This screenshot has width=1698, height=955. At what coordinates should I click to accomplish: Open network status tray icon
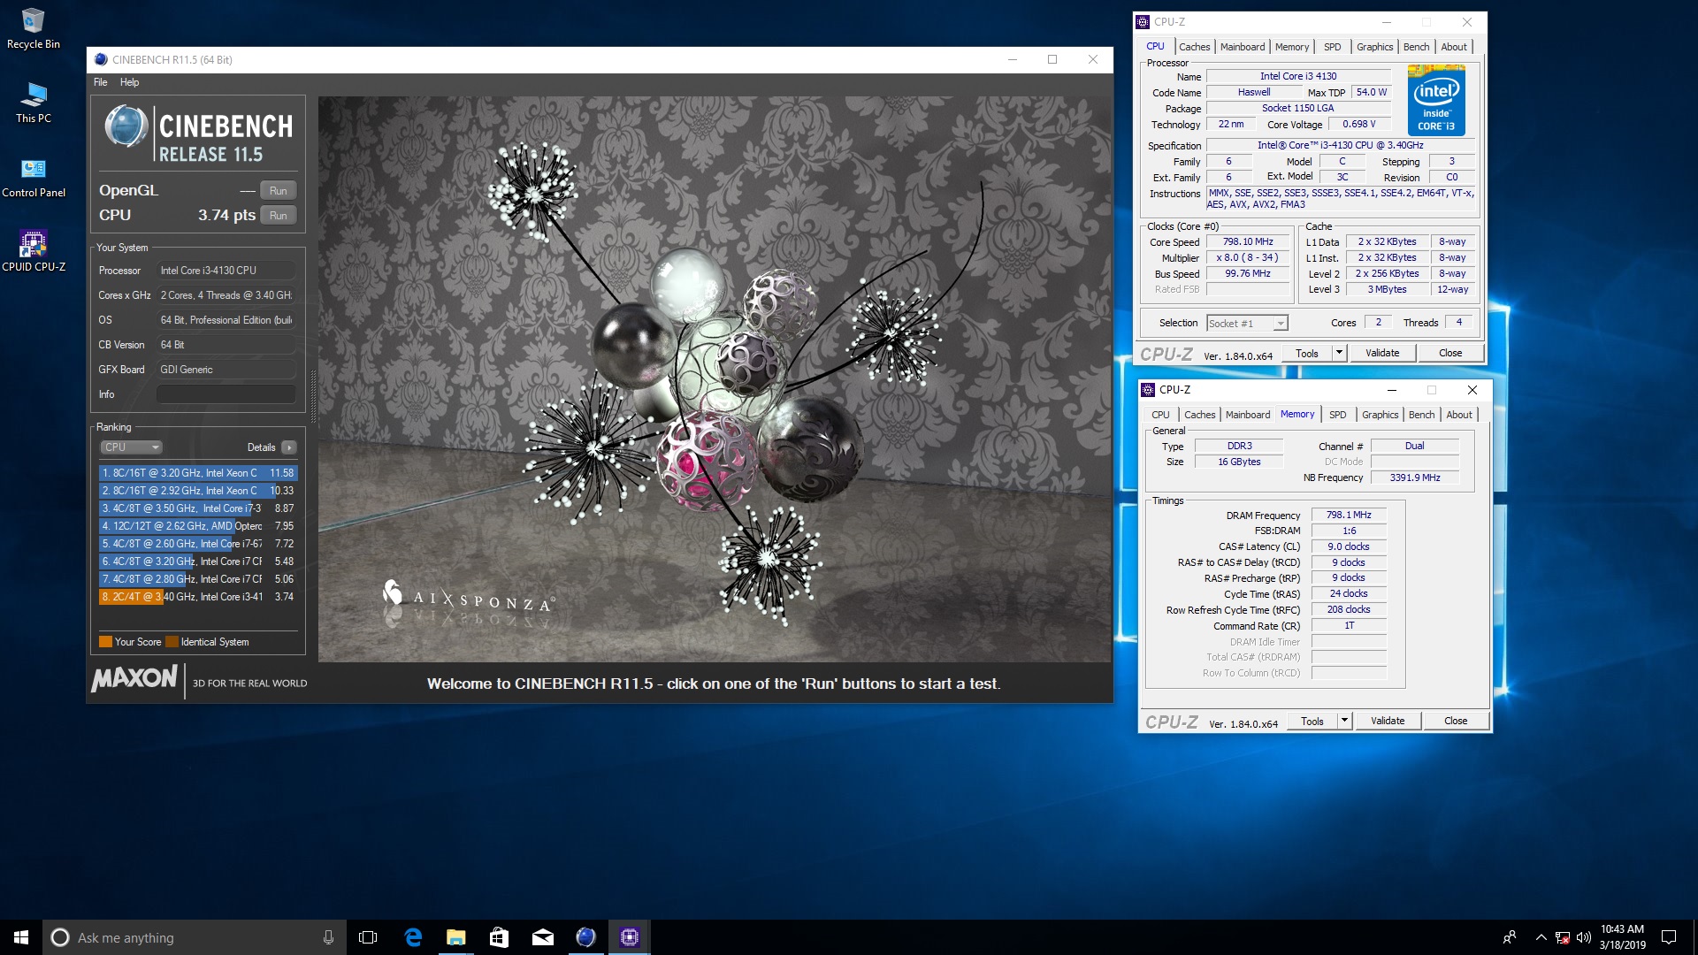[x=1563, y=937]
